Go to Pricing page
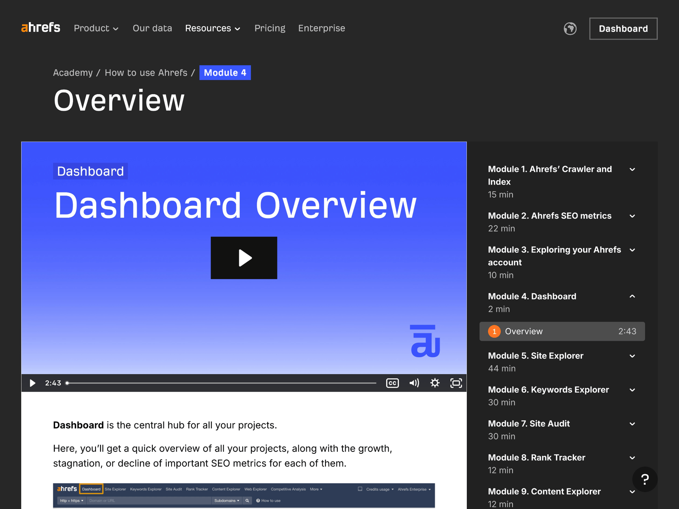 (x=270, y=28)
